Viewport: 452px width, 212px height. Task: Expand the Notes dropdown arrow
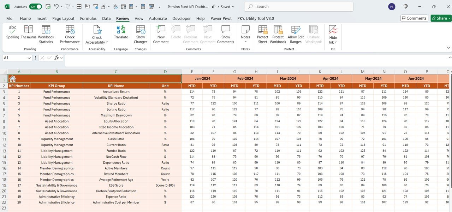point(245,42)
